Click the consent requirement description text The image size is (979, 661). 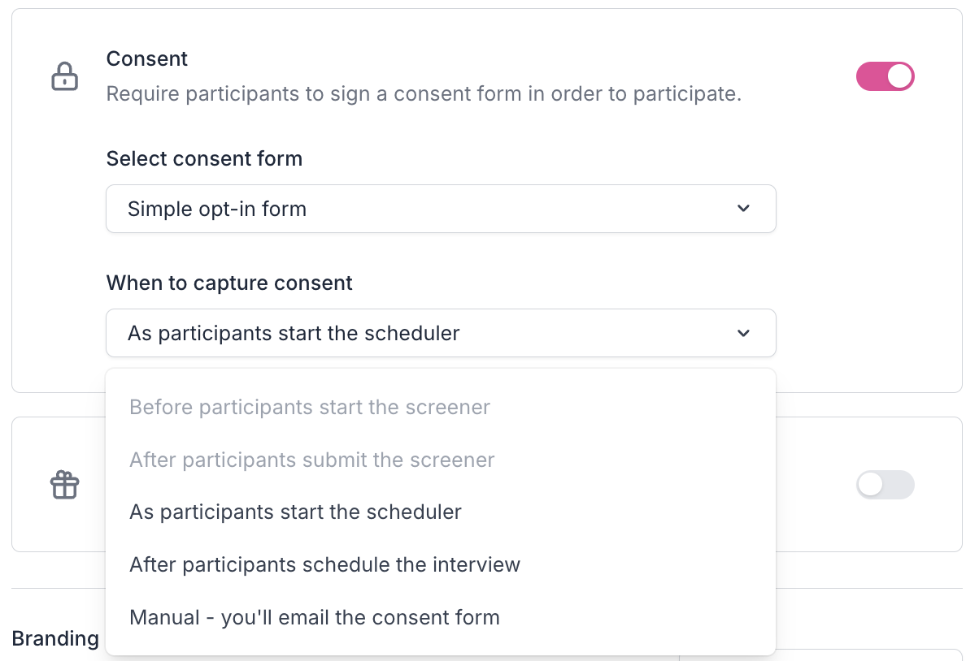tap(424, 94)
